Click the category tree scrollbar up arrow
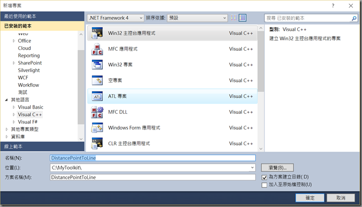This screenshot has width=362, height=207. (81, 34)
